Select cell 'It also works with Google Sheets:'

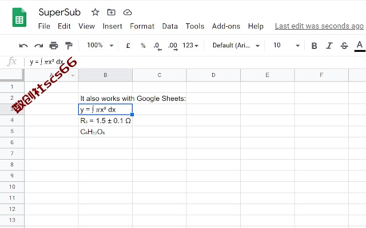105,98
